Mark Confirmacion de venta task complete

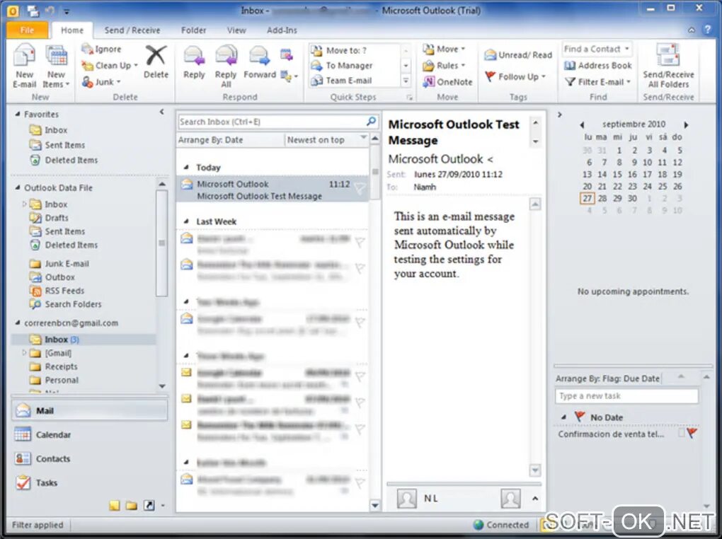pos(682,433)
